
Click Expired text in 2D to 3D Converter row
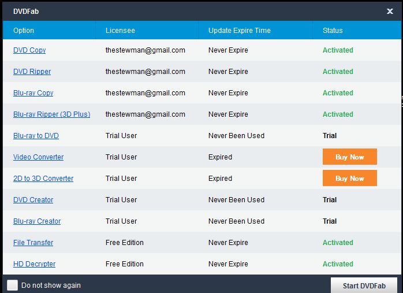pos(220,178)
